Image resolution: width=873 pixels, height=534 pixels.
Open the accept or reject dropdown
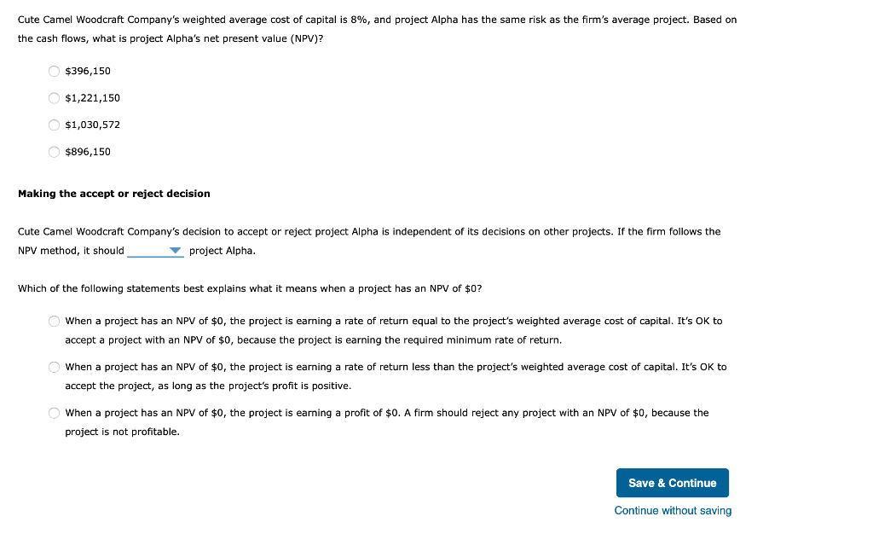tap(155, 250)
